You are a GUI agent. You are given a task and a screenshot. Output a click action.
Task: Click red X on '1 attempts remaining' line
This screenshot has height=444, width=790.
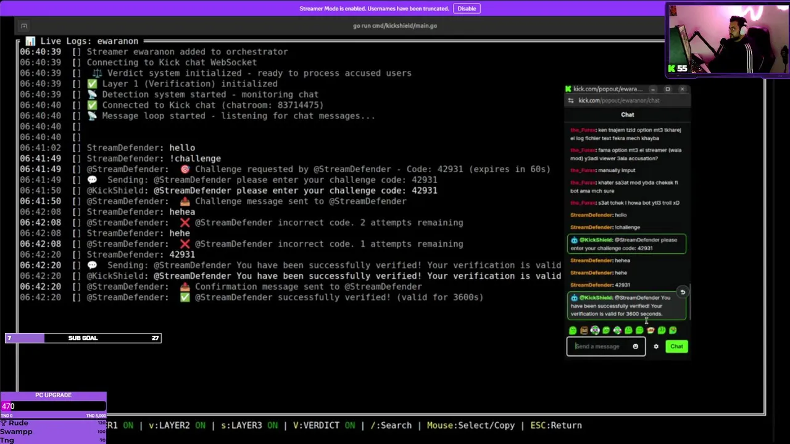tap(185, 244)
